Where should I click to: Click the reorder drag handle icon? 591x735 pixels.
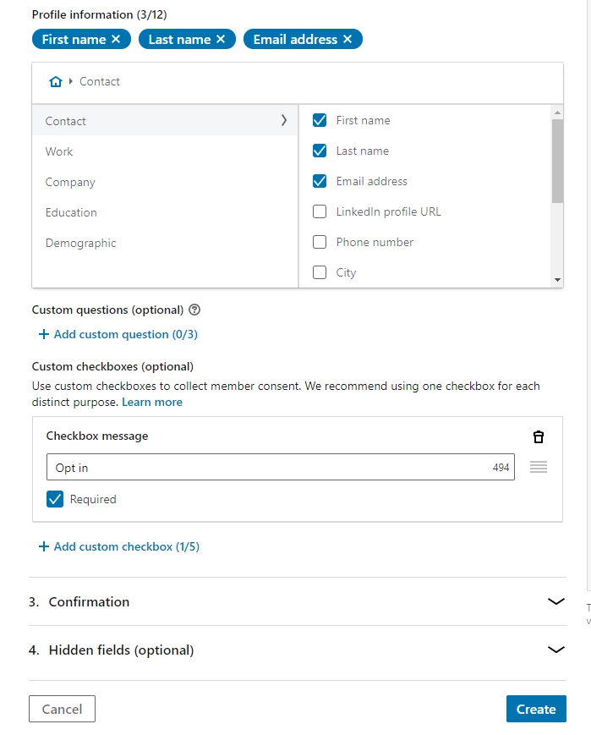[x=539, y=467]
